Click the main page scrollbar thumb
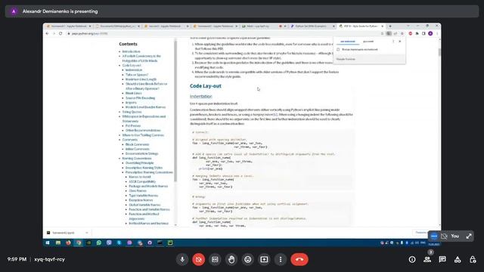The height and width of the screenshot is (272, 484). 439,52
